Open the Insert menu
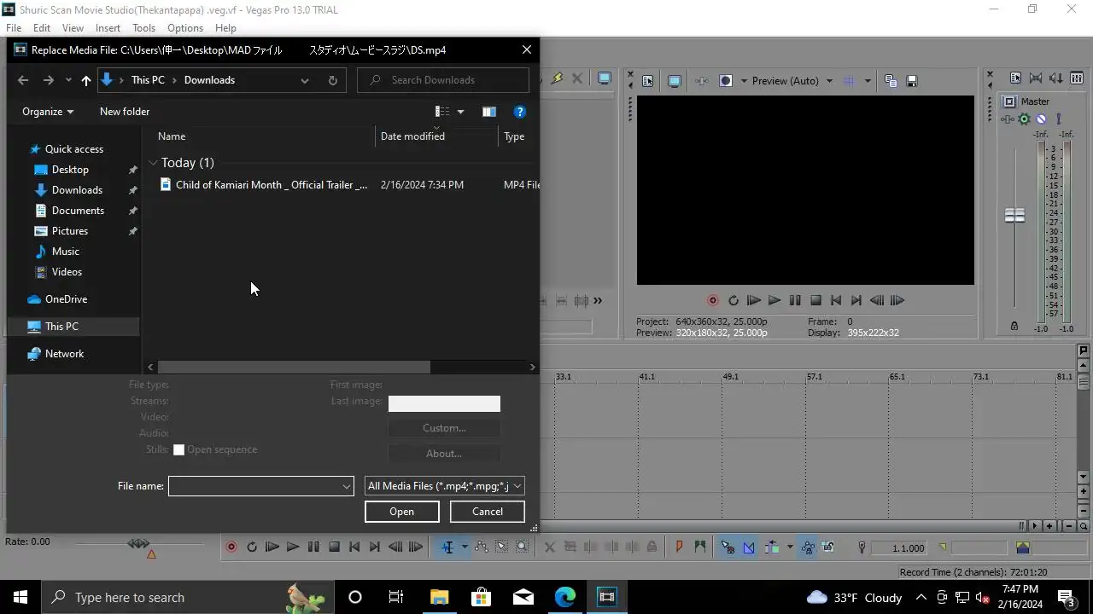The height and width of the screenshot is (614, 1093). tap(108, 28)
